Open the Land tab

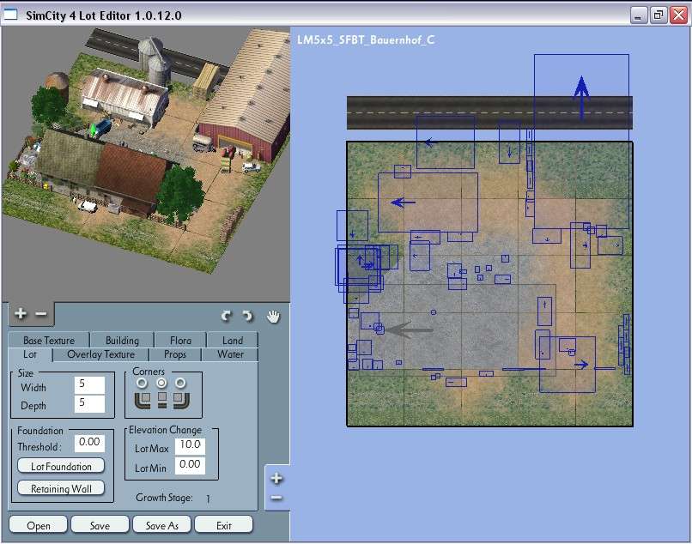pyautogui.click(x=233, y=340)
